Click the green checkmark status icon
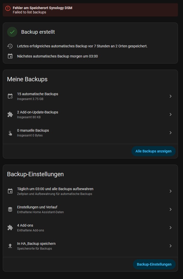The width and height of the screenshot is (183, 279). (x=12, y=32)
